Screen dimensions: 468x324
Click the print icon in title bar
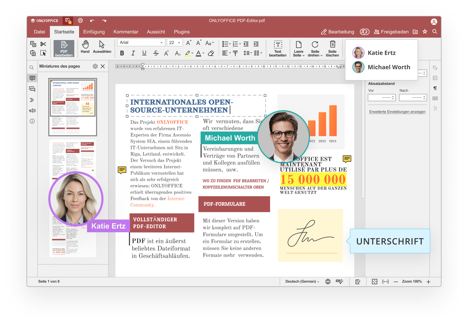[80, 20]
